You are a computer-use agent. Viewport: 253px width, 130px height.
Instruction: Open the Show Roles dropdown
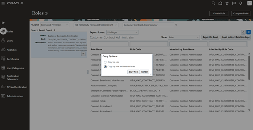[184, 37]
